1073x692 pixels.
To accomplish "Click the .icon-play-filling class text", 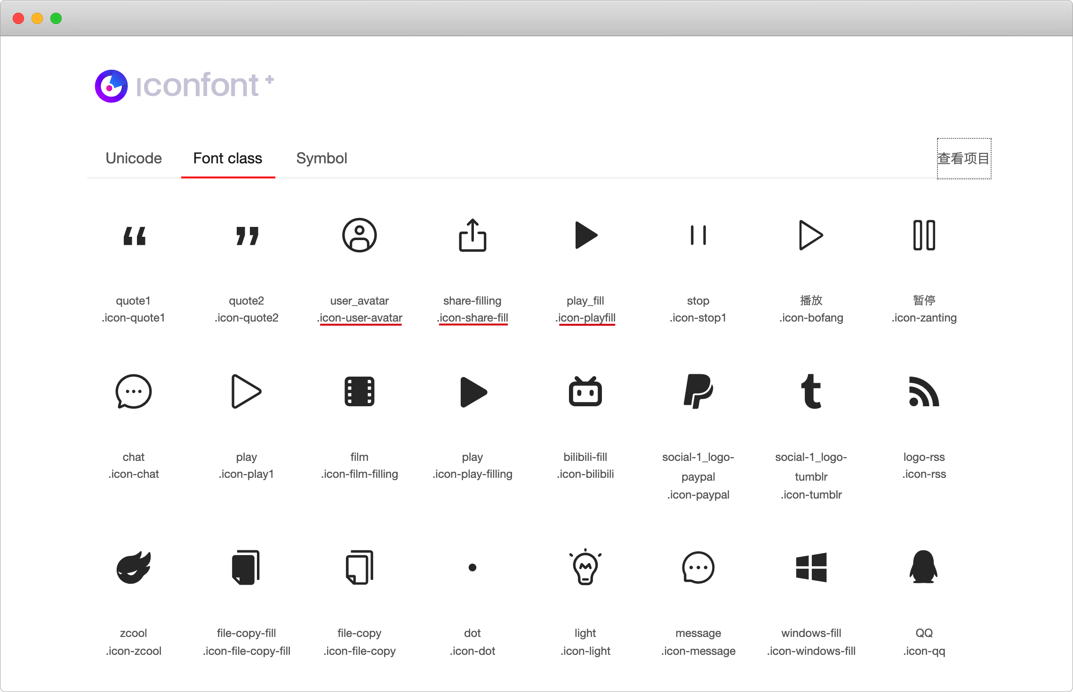I will tap(472, 474).
